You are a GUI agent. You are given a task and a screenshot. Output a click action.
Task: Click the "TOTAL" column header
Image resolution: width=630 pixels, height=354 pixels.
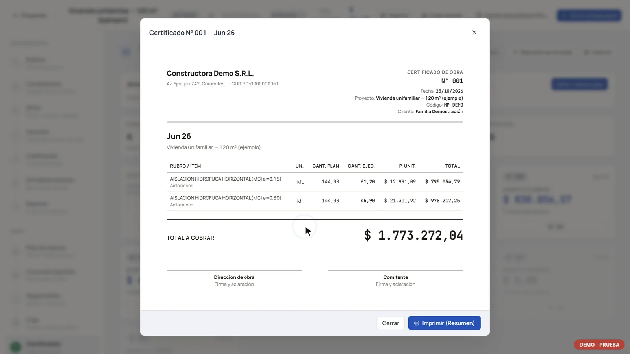click(x=452, y=166)
